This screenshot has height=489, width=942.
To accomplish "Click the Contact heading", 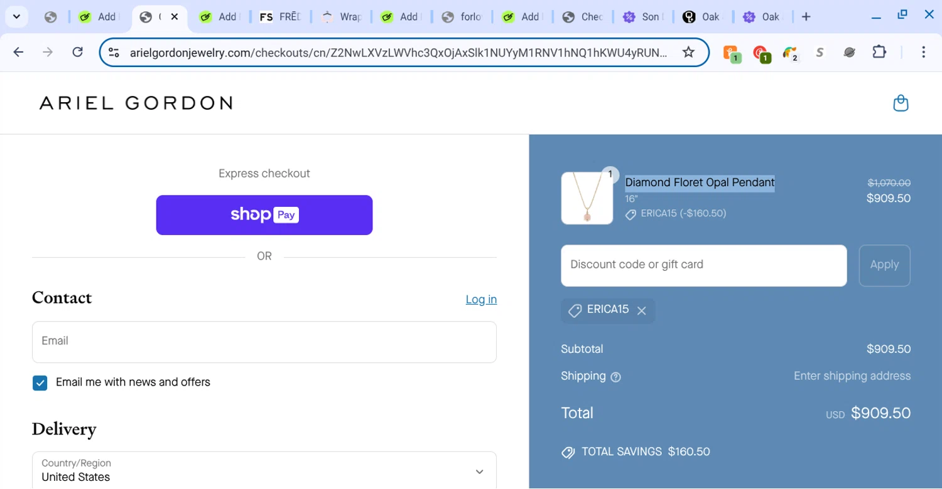I will click(62, 298).
